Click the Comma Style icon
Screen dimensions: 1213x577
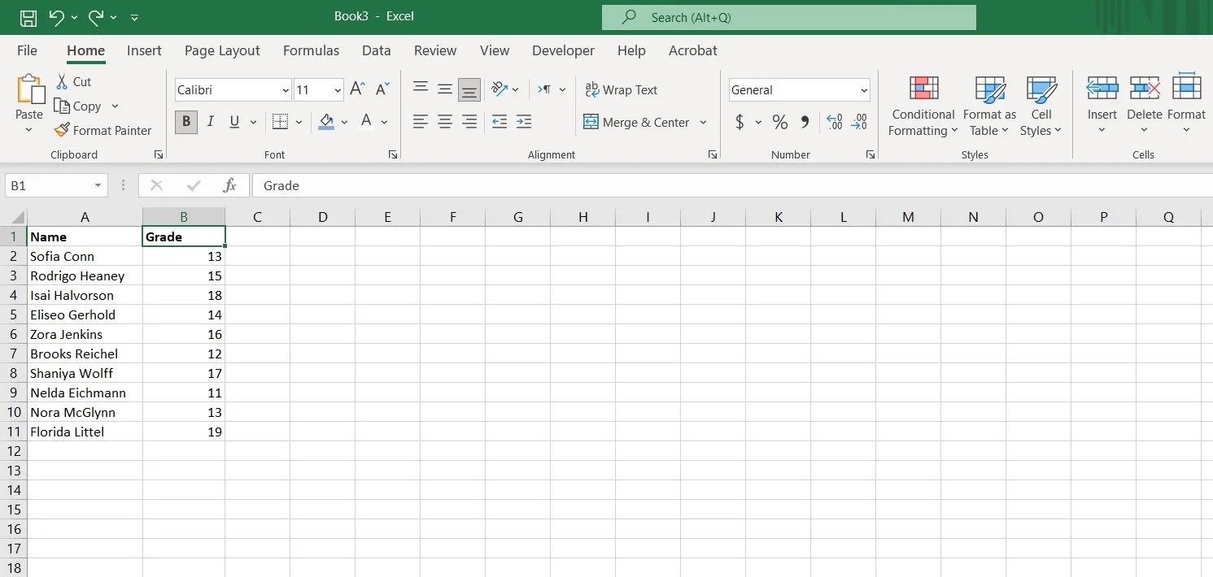[805, 122]
